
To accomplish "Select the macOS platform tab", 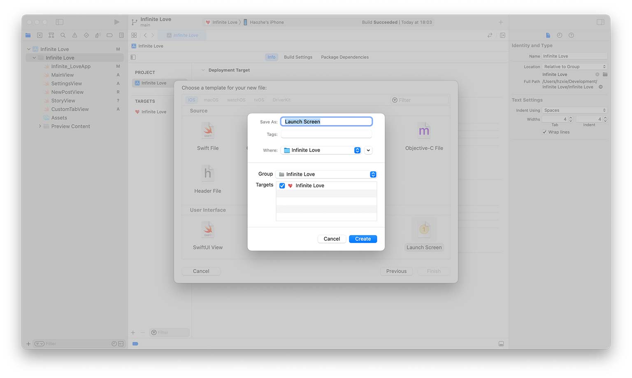I will (x=211, y=100).
